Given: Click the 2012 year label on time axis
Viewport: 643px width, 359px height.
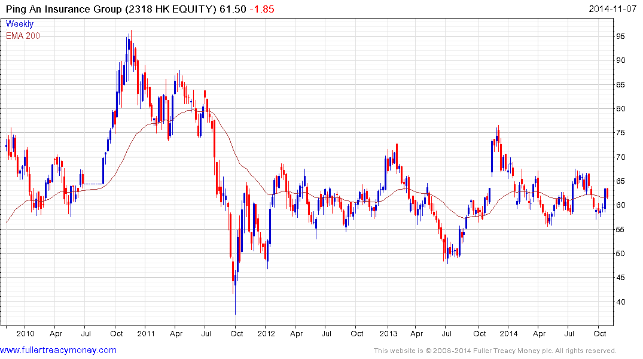Looking at the screenshot, I should tap(266, 333).
